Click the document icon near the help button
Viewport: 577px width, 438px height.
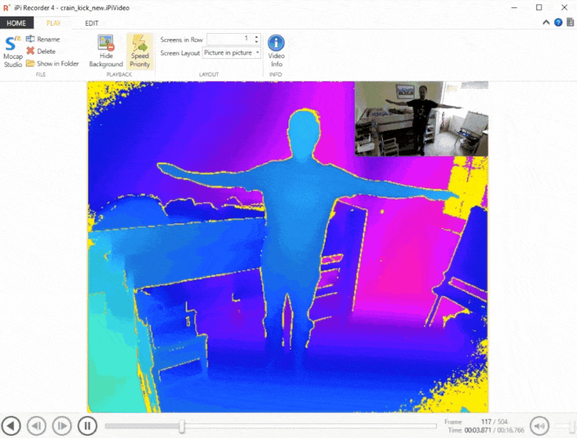(x=570, y=21)
